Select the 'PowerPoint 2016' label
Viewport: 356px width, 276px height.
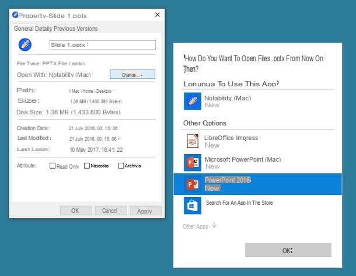[228, 180]
